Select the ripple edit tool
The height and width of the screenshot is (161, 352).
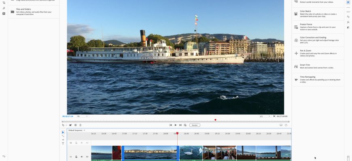[x=63, y=136]
